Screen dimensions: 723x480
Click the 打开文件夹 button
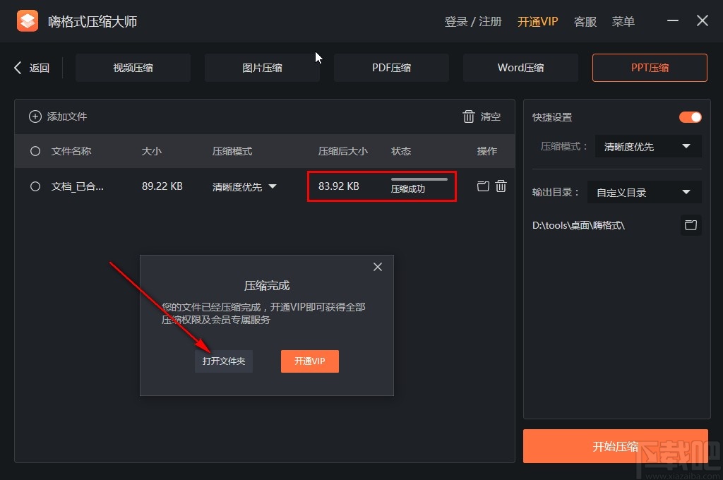pos(224,361)
